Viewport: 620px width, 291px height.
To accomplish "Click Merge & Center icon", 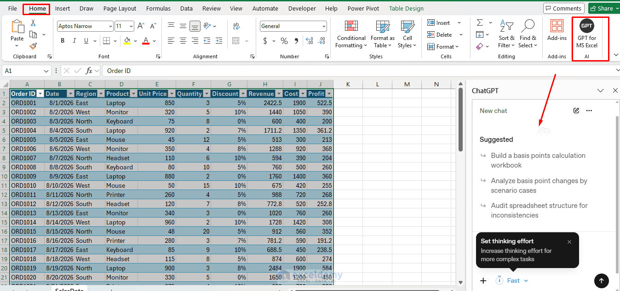I will pyautogui.click(x=236, y=41).
